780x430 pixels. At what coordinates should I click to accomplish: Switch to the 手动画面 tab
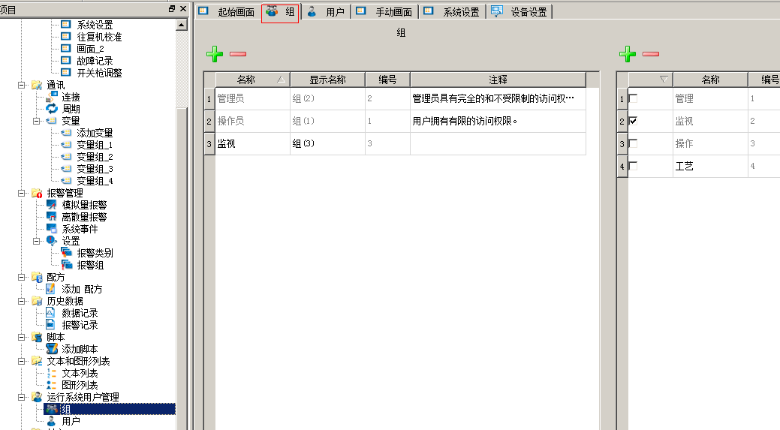pos(384,12)
